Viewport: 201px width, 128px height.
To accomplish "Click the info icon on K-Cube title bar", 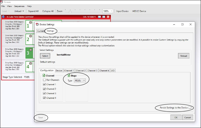I will tap(3, 17).
